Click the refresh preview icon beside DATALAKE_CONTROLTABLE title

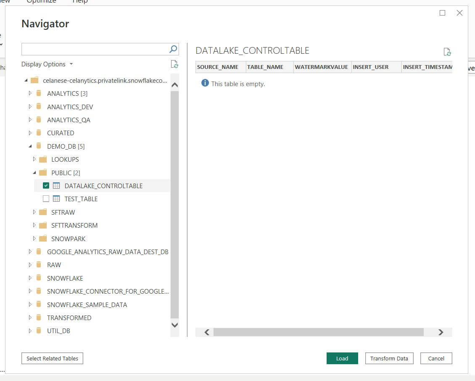coord(447,52)
